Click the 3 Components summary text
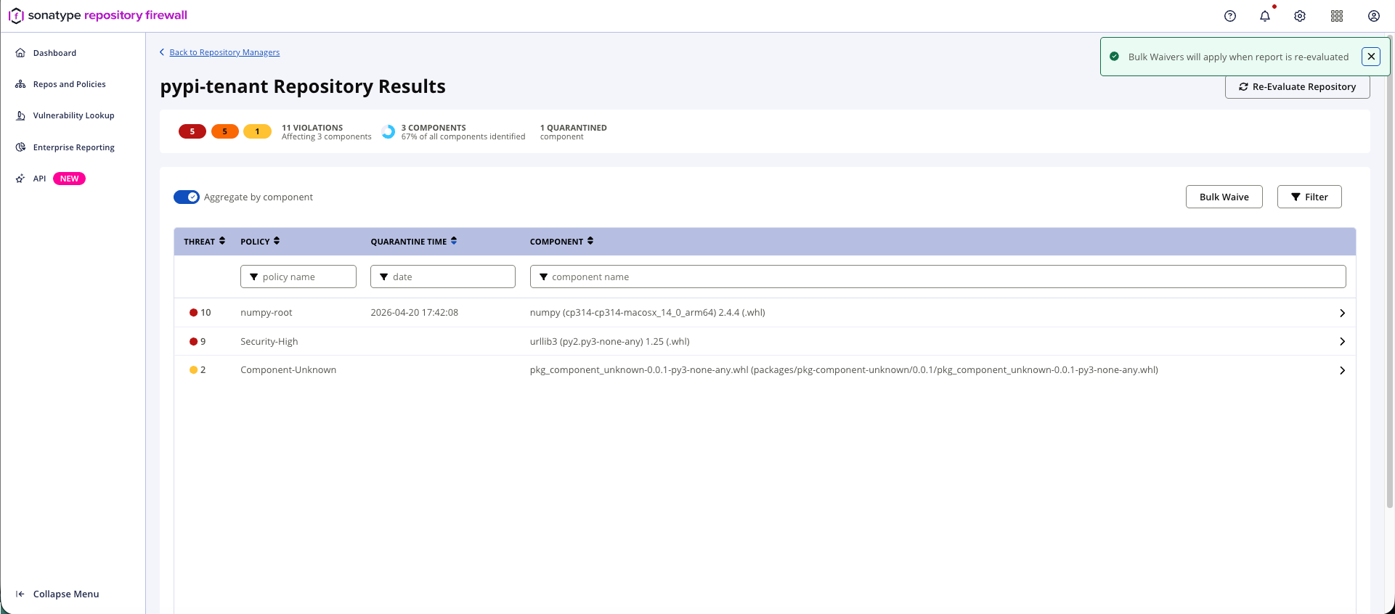Screen dimensions: 1395x614 tap(434, 128)
